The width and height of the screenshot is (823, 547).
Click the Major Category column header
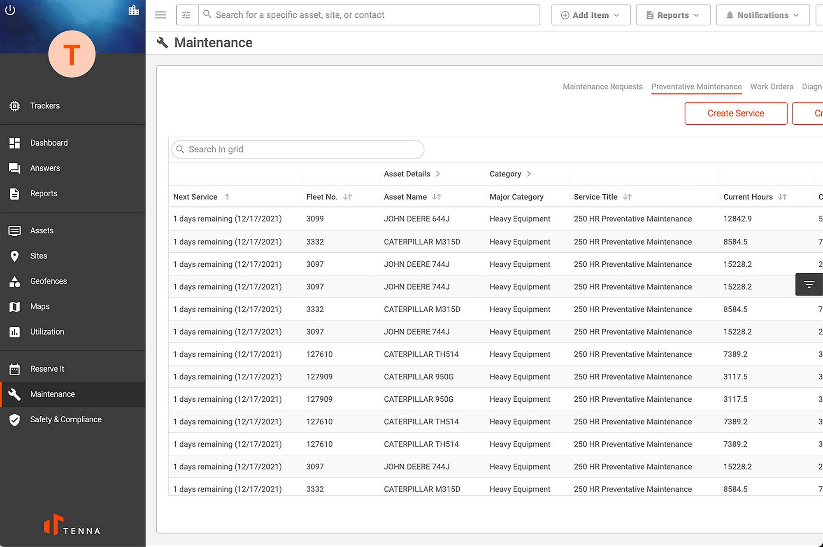[516, 197]
